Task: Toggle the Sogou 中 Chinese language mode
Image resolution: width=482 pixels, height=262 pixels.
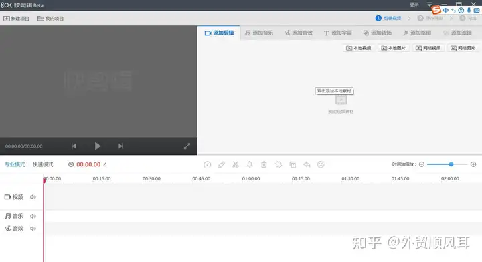Action: [445, 11]
